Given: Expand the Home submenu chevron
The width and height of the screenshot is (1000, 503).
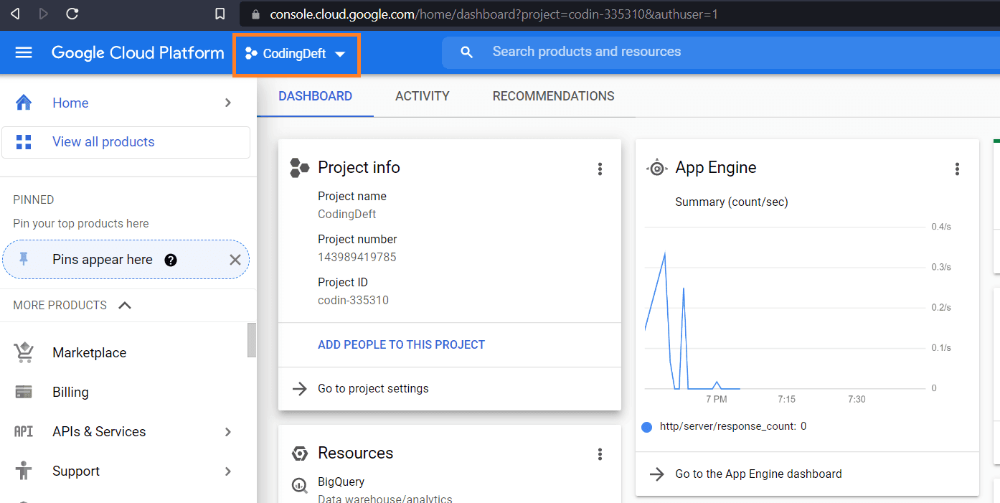Looking at the screenshot, I should (x=228, y=103).
